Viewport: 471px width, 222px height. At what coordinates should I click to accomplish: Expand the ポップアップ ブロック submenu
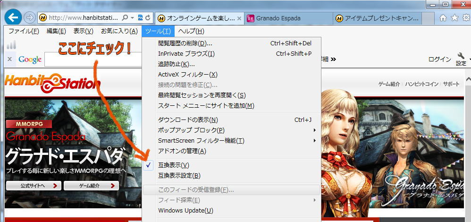point(314,130)
